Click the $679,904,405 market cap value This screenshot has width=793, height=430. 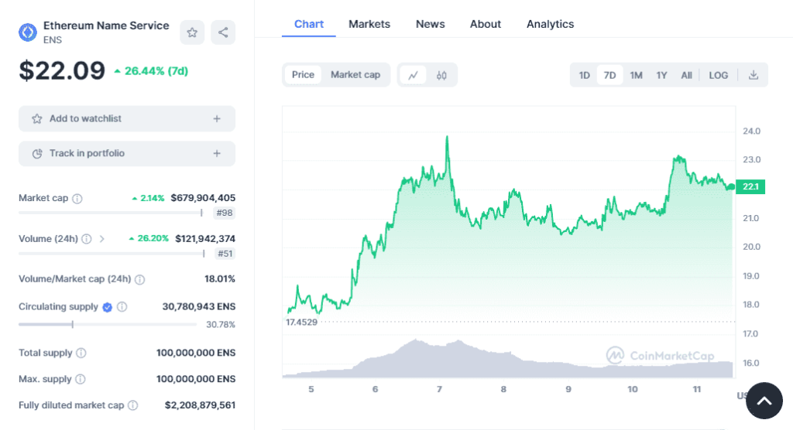coord(203,198)
